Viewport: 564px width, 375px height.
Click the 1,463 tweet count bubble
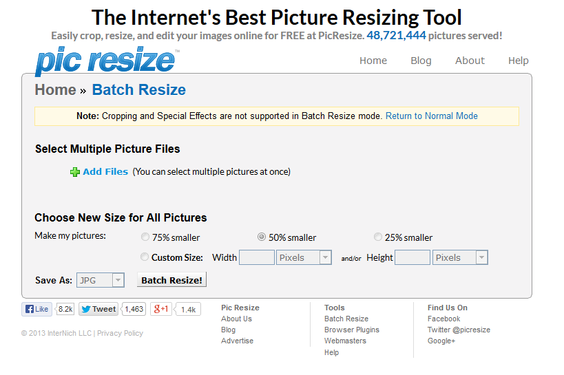click(134, 309)
